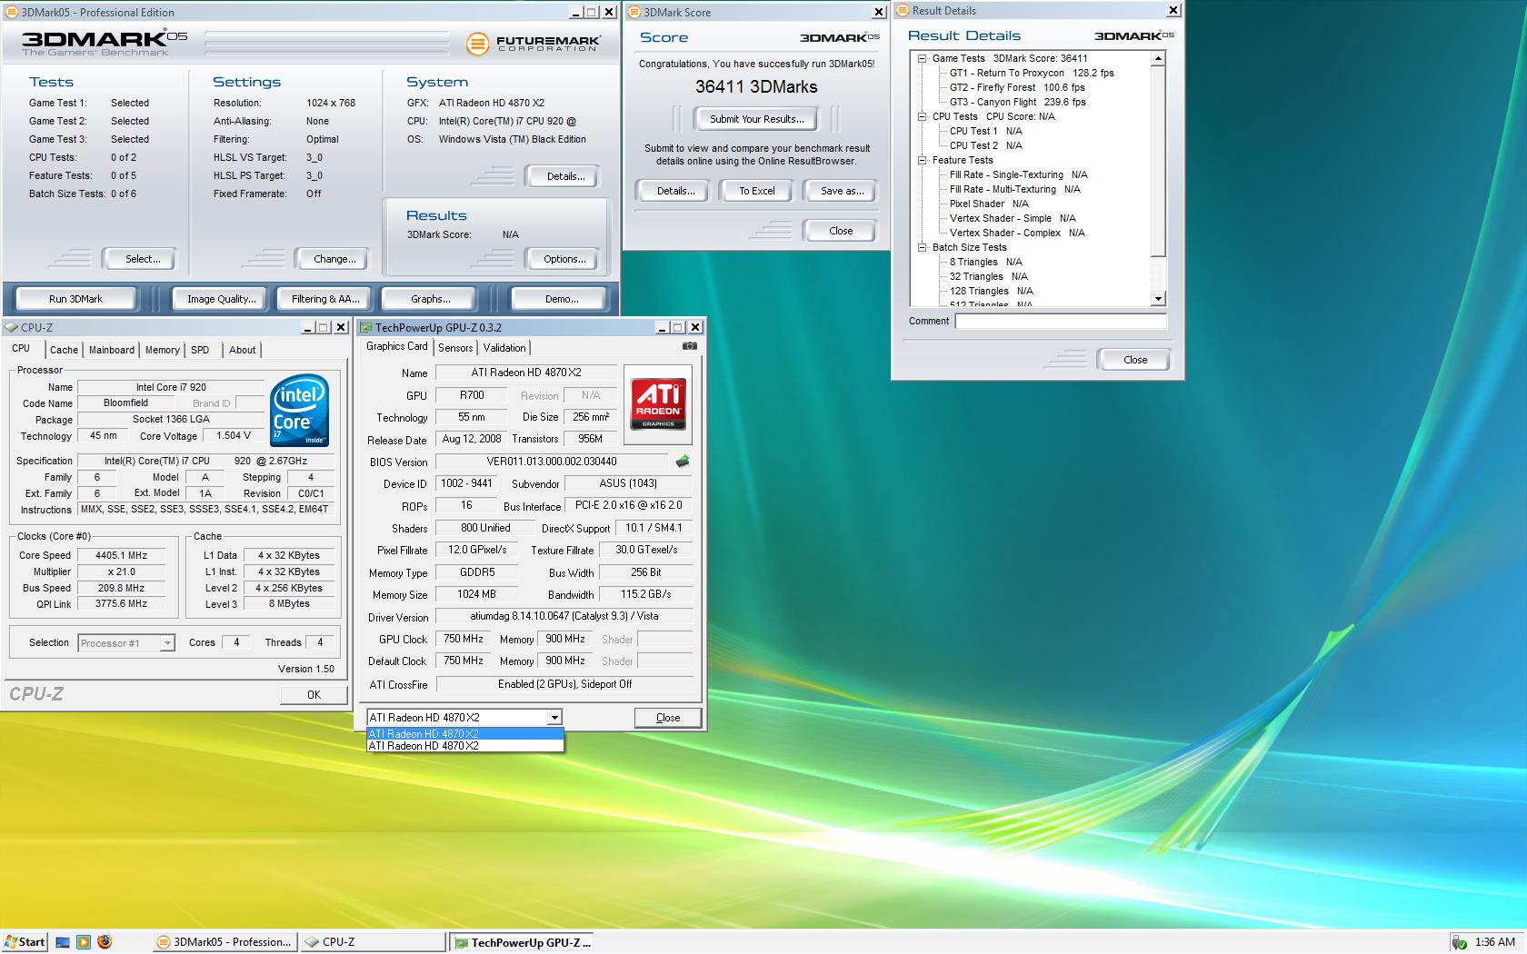Choose second ATI Radeon HD 4870 X2 list entry
Screen dimensions: 1527x954
coord(464,746)
